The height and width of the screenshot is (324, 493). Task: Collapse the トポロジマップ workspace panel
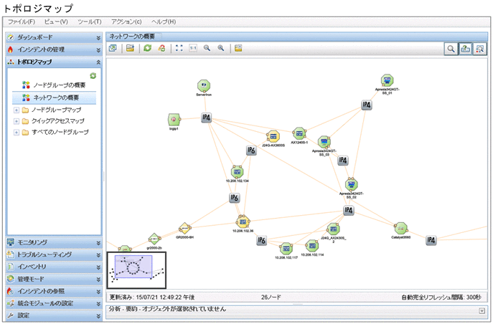98,62
